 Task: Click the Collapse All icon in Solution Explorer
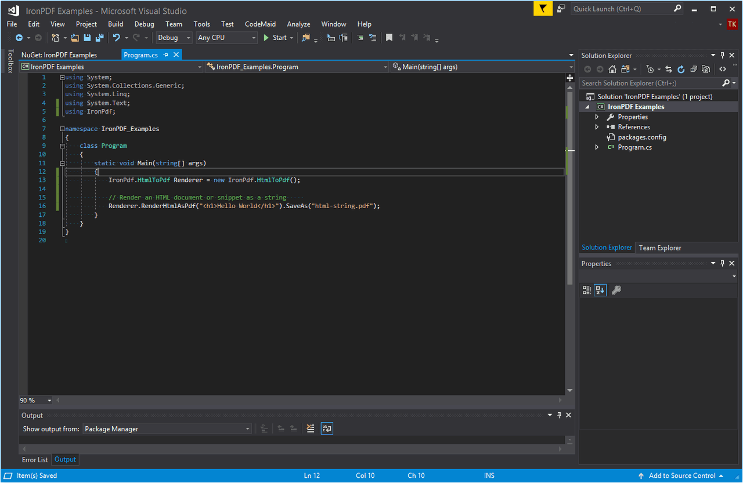[x=694, y=69]
